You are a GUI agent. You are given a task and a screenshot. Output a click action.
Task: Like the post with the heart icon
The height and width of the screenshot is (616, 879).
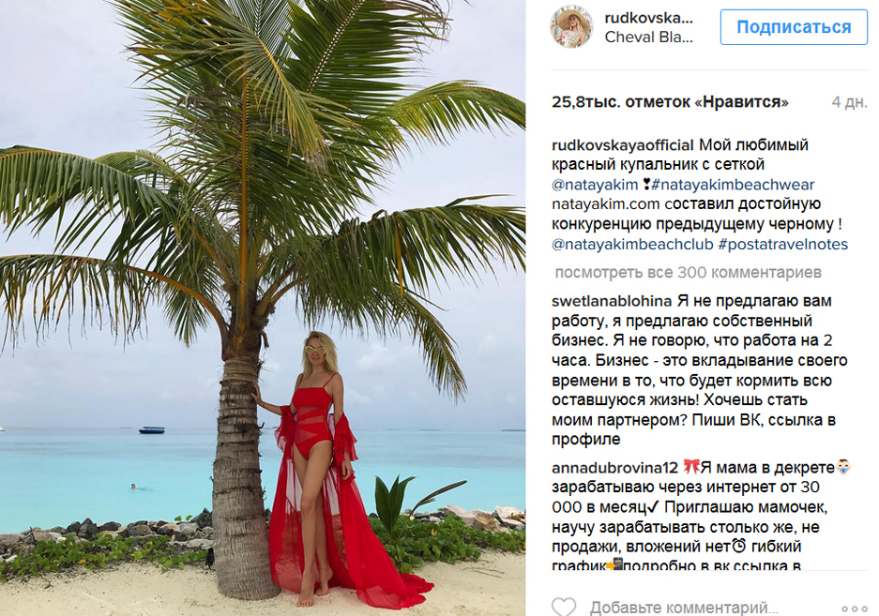(564, 608)
